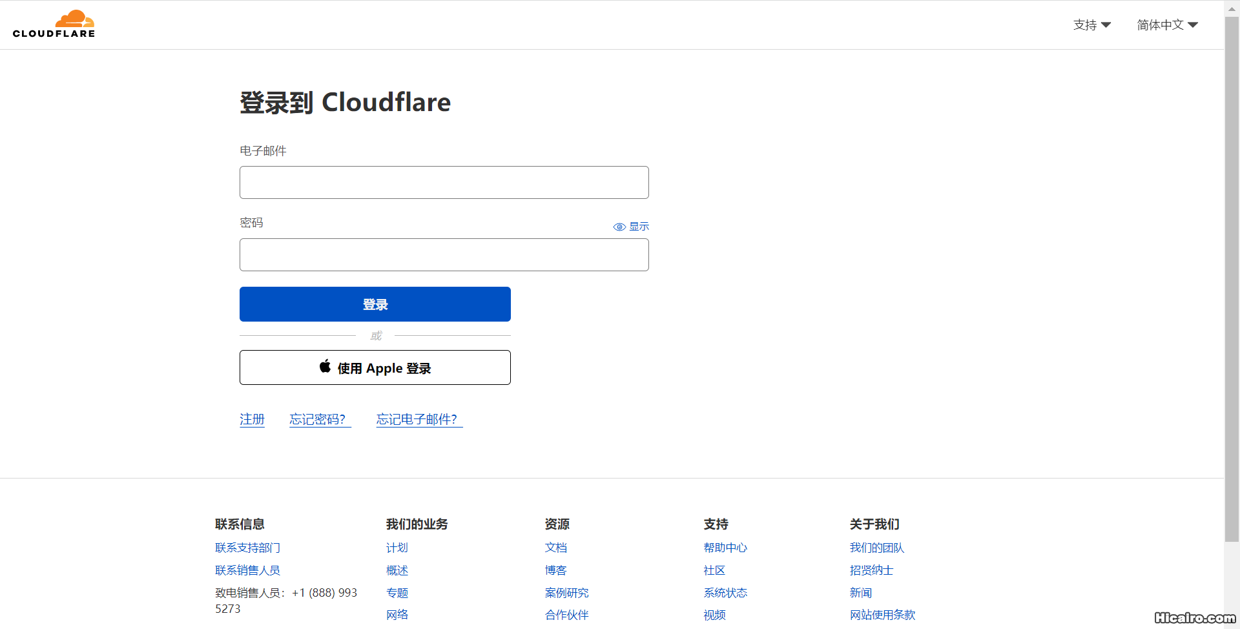Viewport: 1240px width, 629px height.
Task: Click the sales phone number text
Action: [x=286, y=601]
